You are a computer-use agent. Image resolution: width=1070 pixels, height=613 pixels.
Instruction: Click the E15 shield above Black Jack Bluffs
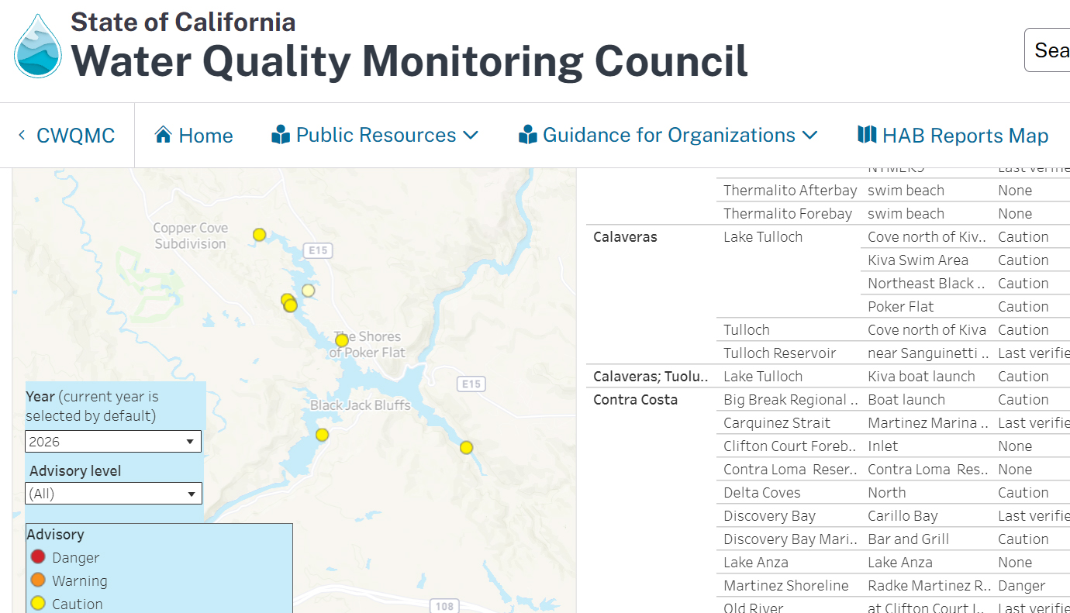[470, 384]
